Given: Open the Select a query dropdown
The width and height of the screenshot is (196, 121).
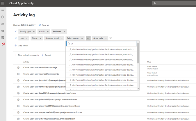Looking at the screenshot, I should pyautogui.click(x=28, y=25).
